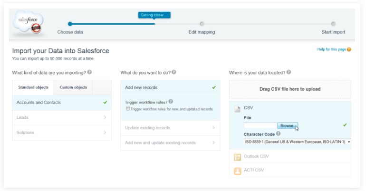
Task: Click the 50,000 records limit text
Action: click(53, 58)
